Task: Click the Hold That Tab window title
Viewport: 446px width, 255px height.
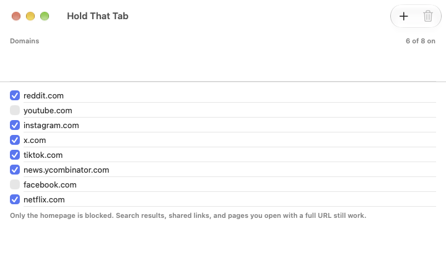Action: [98, 16]
